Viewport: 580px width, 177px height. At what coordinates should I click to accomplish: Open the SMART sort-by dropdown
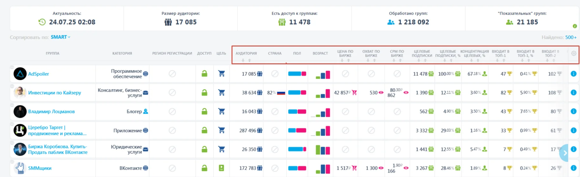[60, 37]
